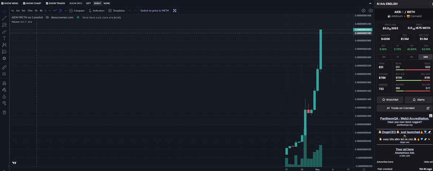Enter fullscreen chart mode
This screenshot has width=433, height=171.
[x=175, y=11]
